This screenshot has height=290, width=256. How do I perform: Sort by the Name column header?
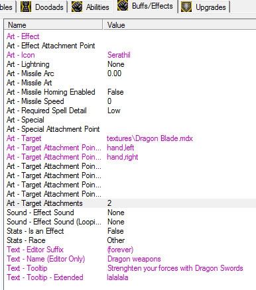coord(53,24)
